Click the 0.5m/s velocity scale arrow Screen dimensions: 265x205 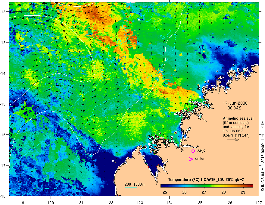pos(233,140)
